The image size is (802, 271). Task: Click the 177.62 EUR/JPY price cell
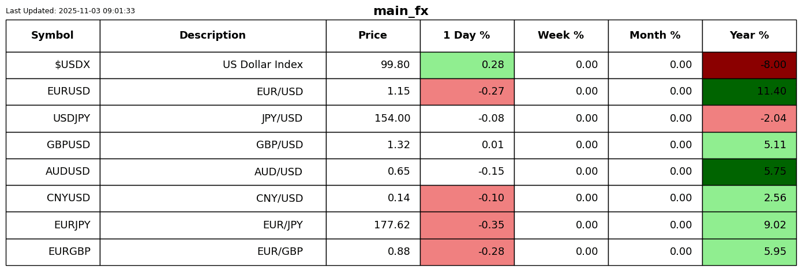[392, 225]
